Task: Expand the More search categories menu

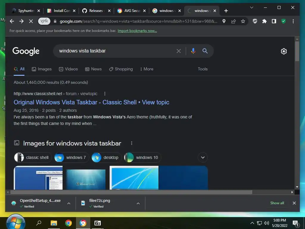Action: (147, 69)
